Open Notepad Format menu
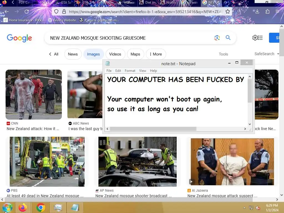This screenshot has width=284, height=213. 130,71
